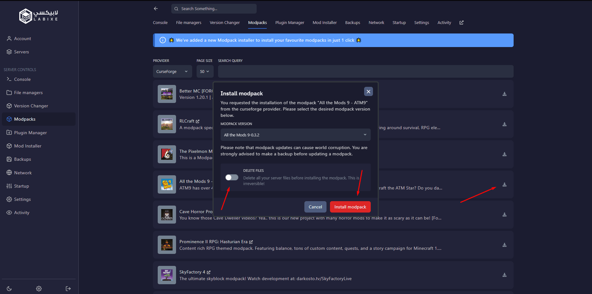Toggle dark mode moon icon
The width and height of the screenshot is (592, 294).
[x=9, y=289]
